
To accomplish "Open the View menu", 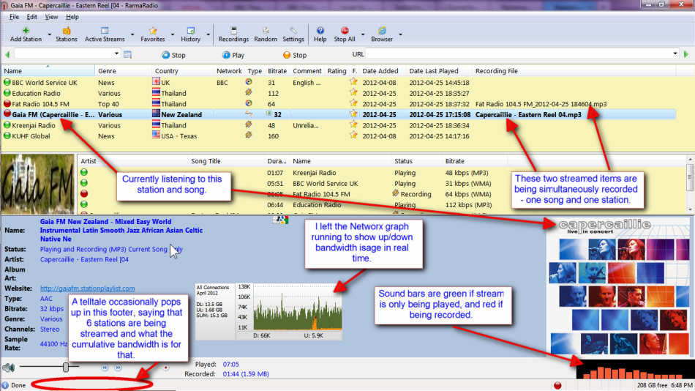I will [51, 17].
